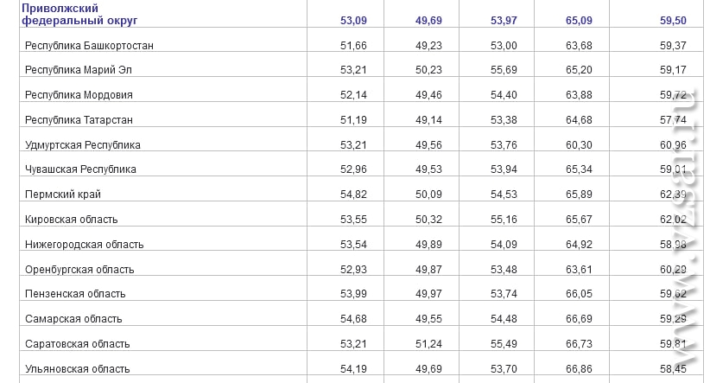Screen dimensions: 710x383
Task: Select the Пермский край label
Action: coord(63,195)
